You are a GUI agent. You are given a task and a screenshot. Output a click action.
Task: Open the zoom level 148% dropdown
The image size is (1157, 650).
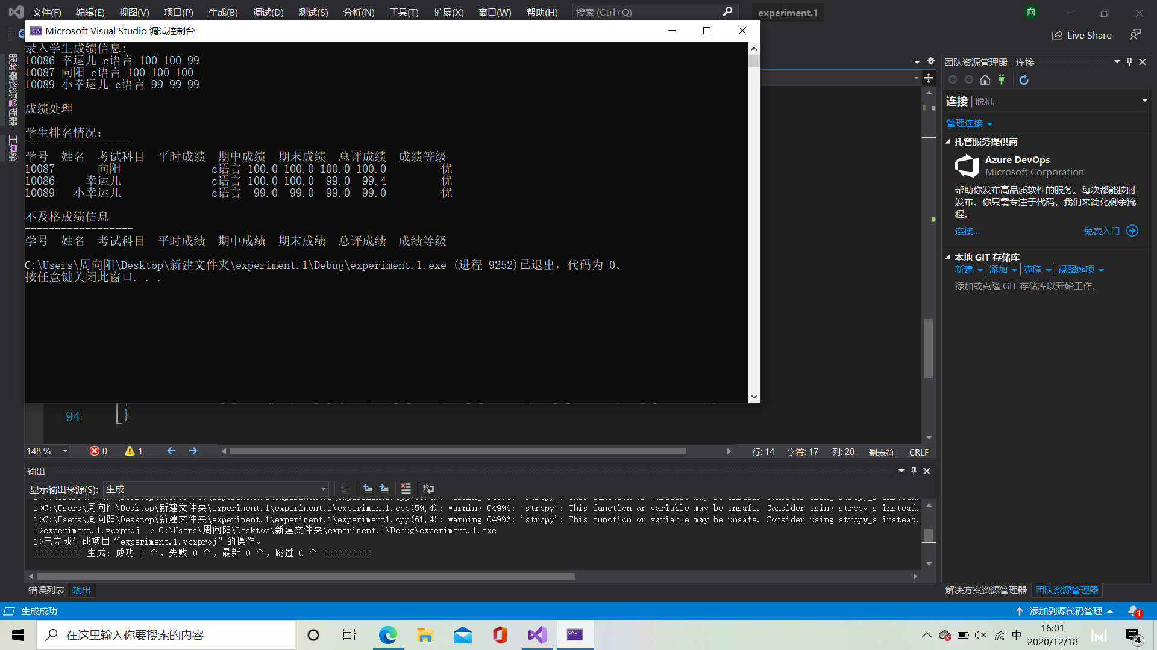coord(65,451)
